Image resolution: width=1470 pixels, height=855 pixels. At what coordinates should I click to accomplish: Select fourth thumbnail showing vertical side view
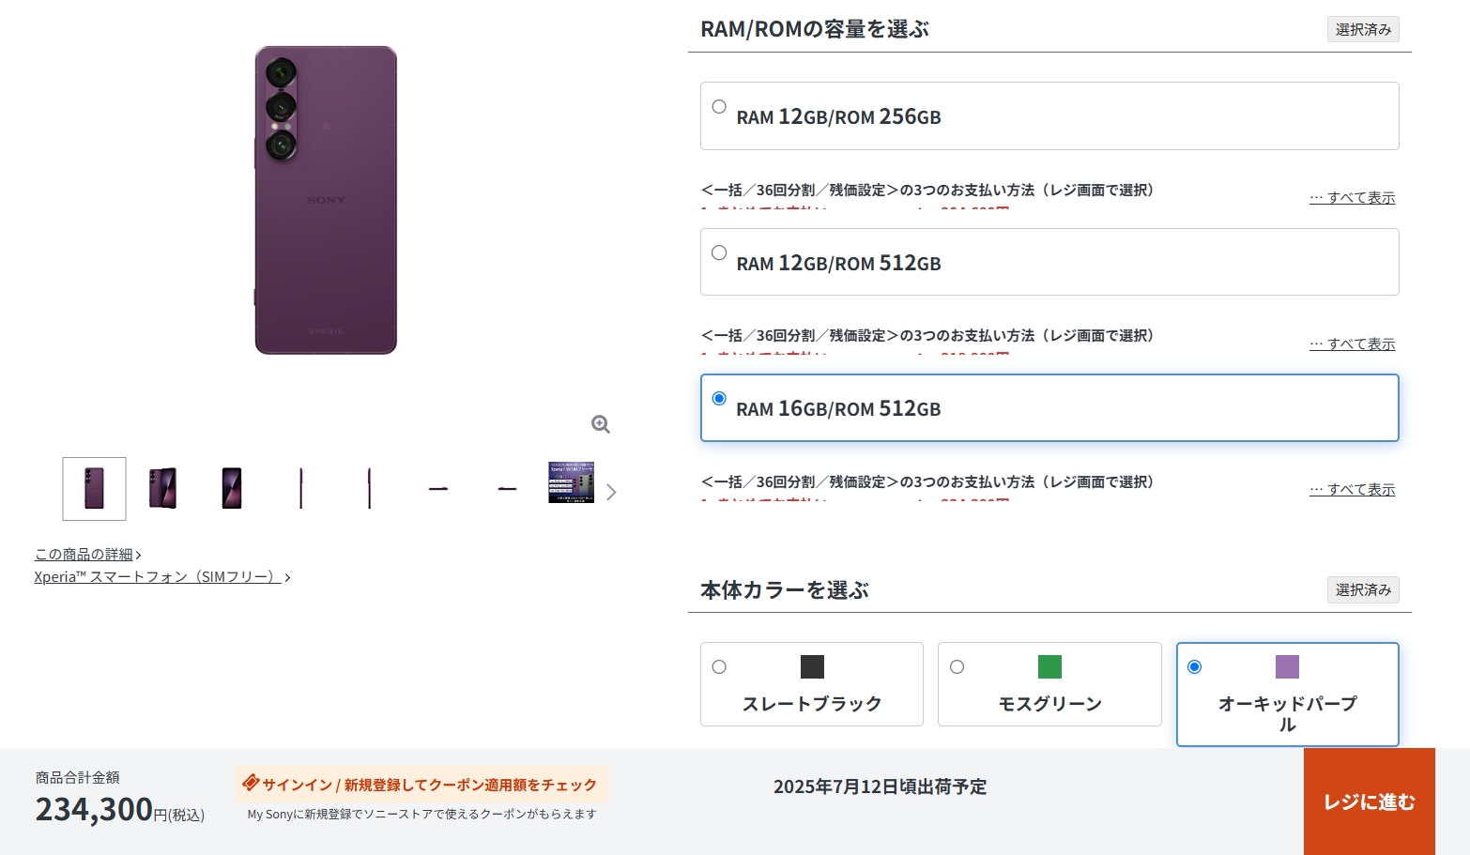pos(301,488)
